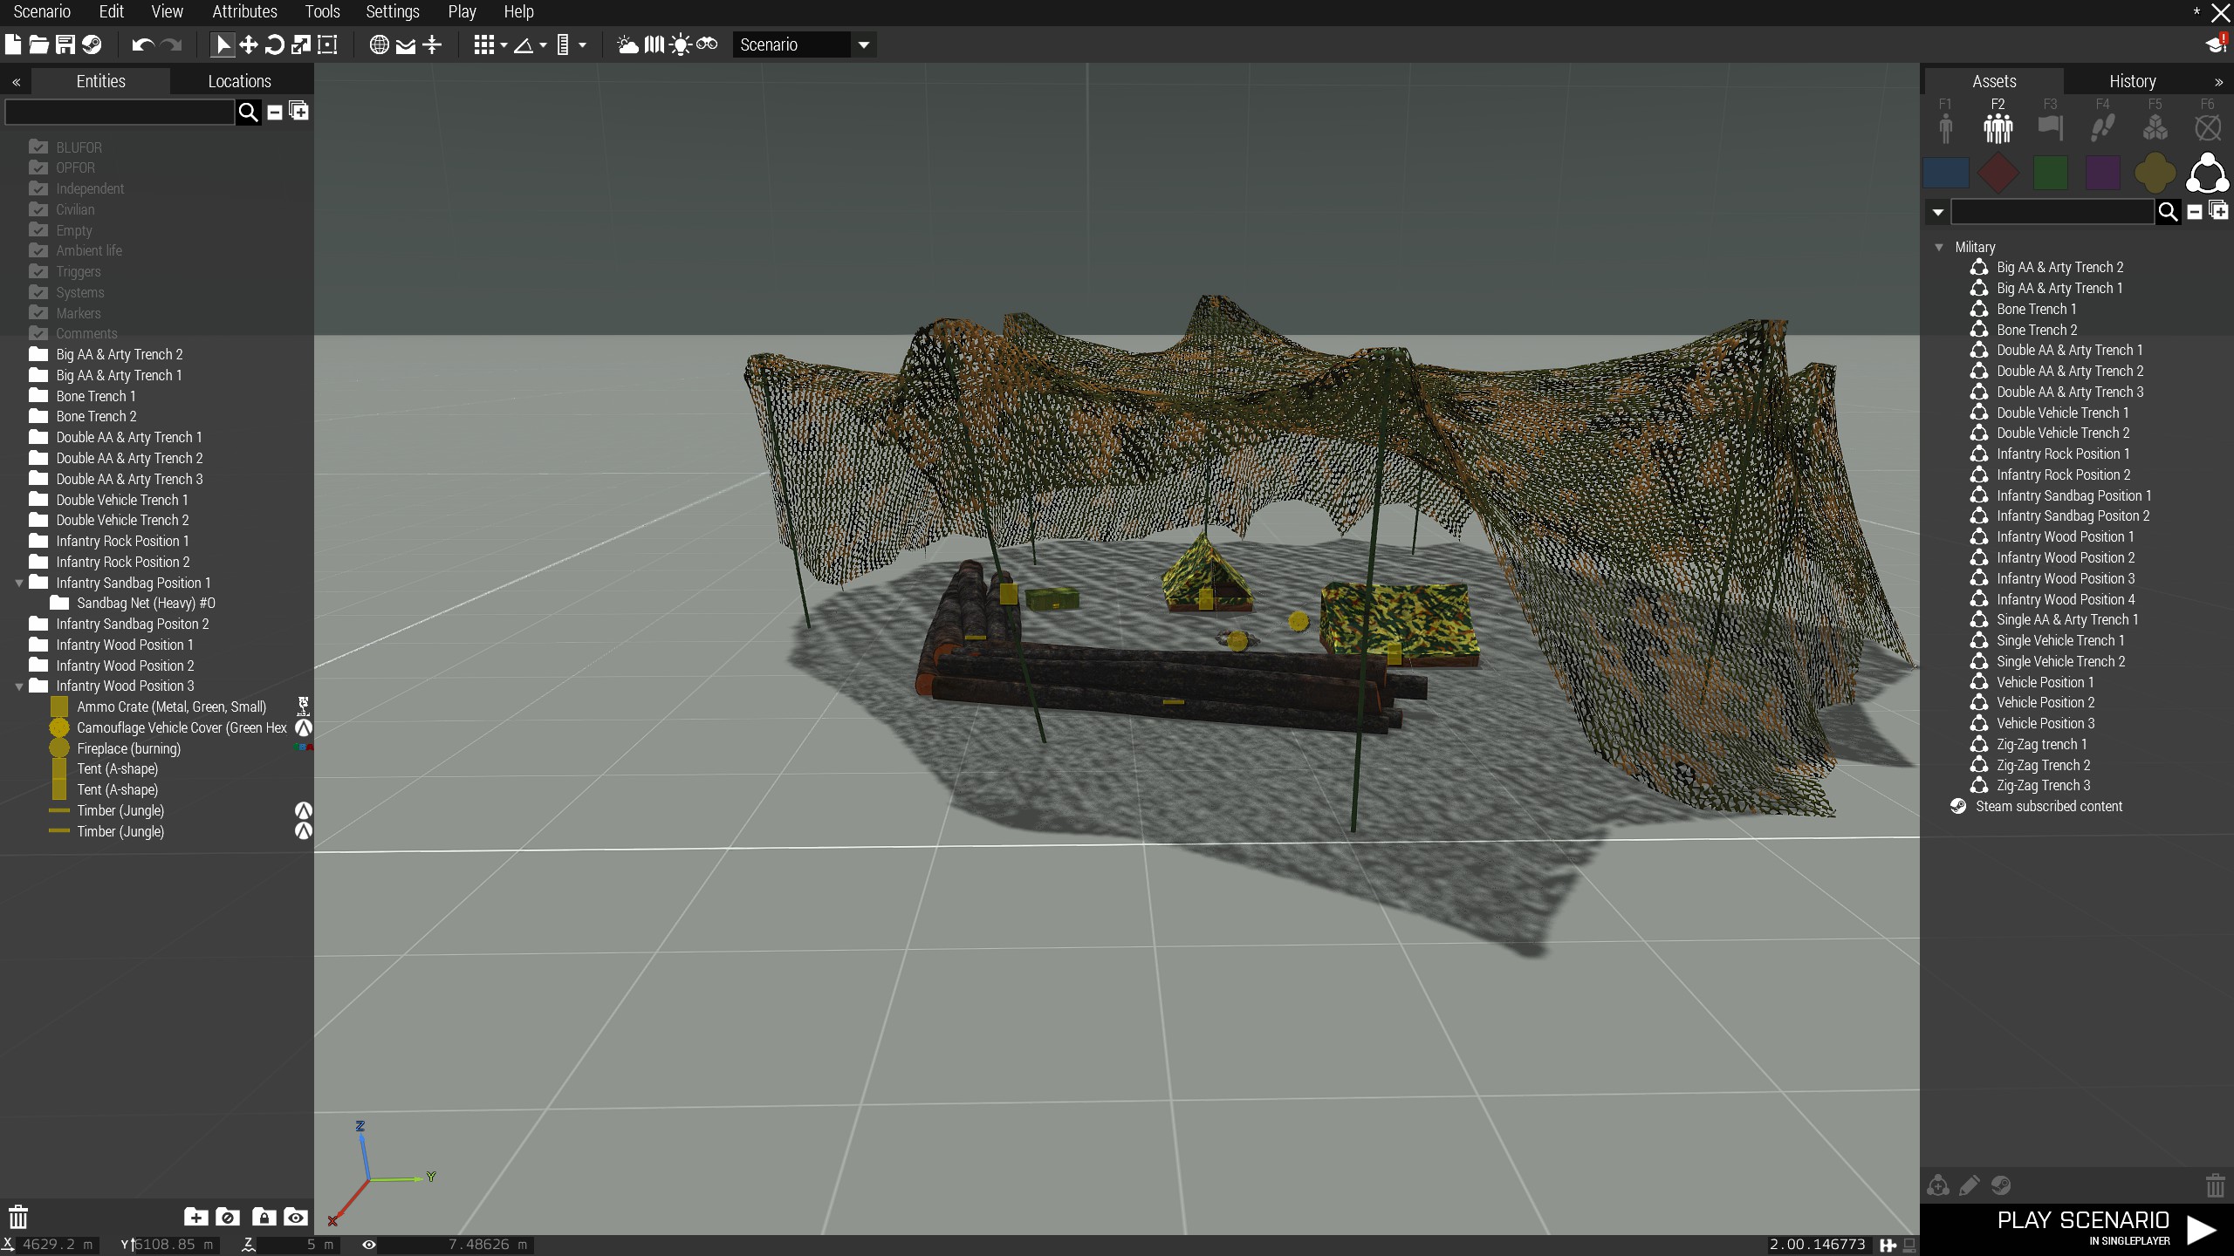Collapse the Military category in assets
This screenshot has width=2234, height=1256.
pos(1939,248)
